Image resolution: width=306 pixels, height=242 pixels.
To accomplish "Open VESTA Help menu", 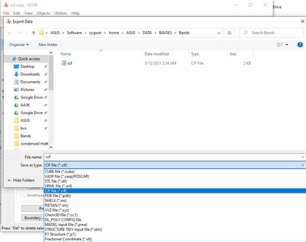I will click(x=76, y=13).
